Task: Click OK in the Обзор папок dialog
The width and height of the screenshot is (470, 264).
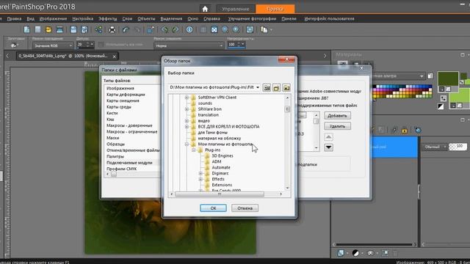Action: click(213, 208)
